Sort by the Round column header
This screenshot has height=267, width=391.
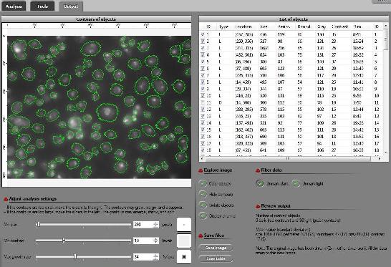[304, 26]
